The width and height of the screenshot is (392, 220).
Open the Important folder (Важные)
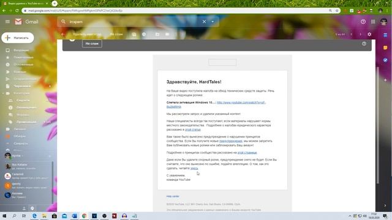20,72
